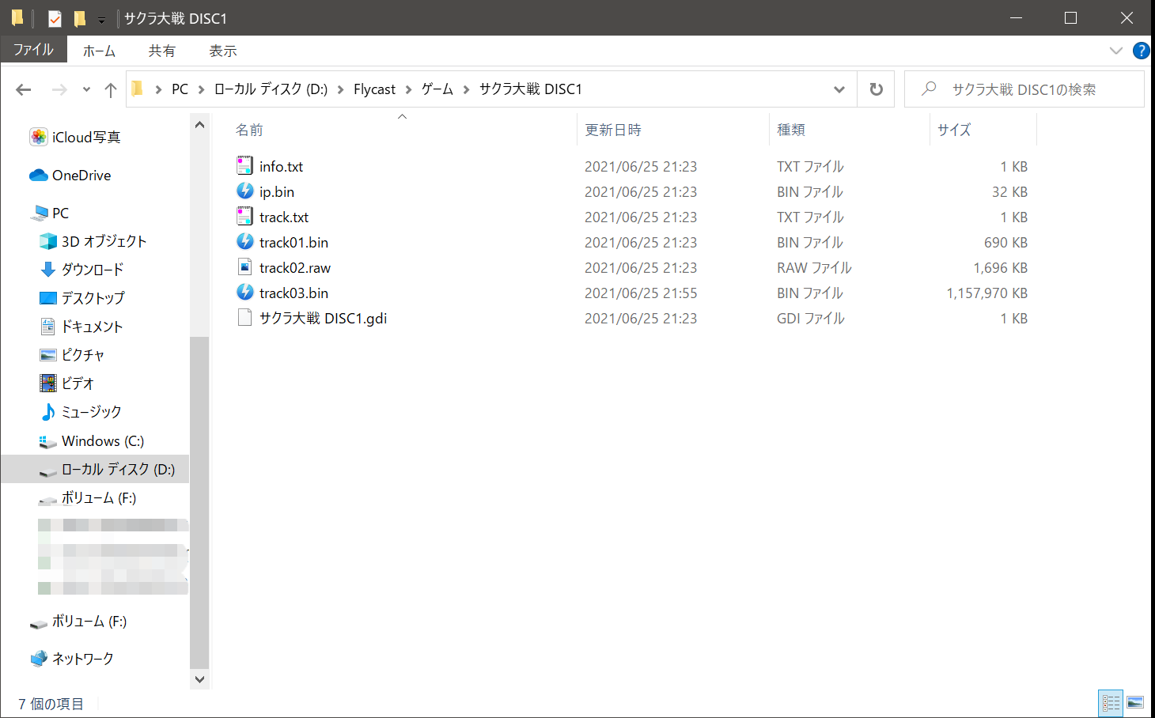Screen dimensions: 1155x718
Task: Expand the ribbon with the chevron
Action: 1116,51
